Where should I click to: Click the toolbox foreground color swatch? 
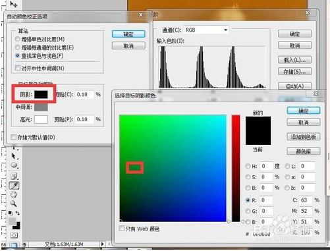[12, 221]
